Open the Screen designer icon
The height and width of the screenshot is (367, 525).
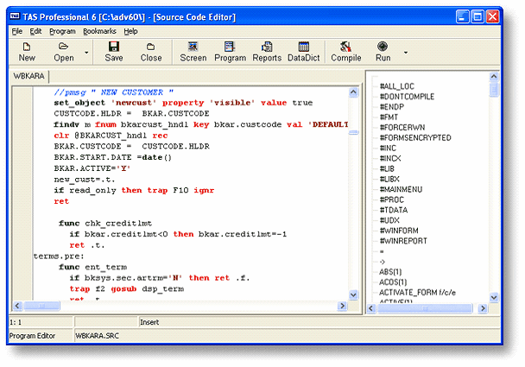click(193, 47)
